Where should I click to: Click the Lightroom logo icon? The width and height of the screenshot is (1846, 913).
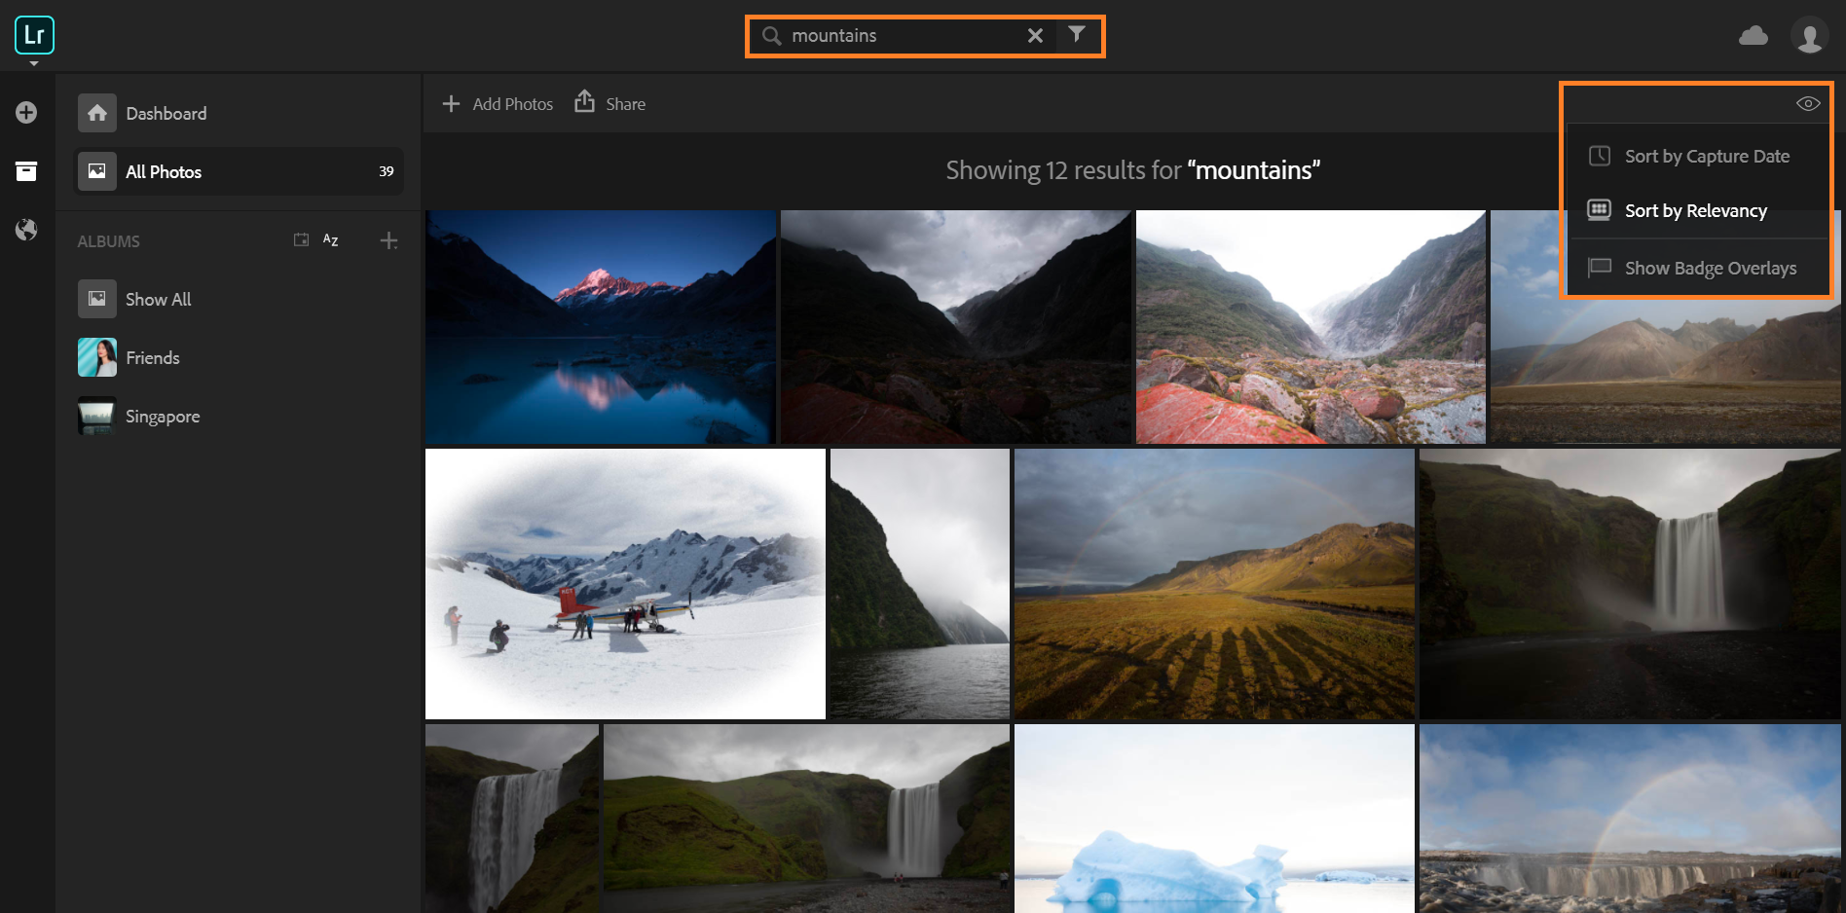pos(34,35)
